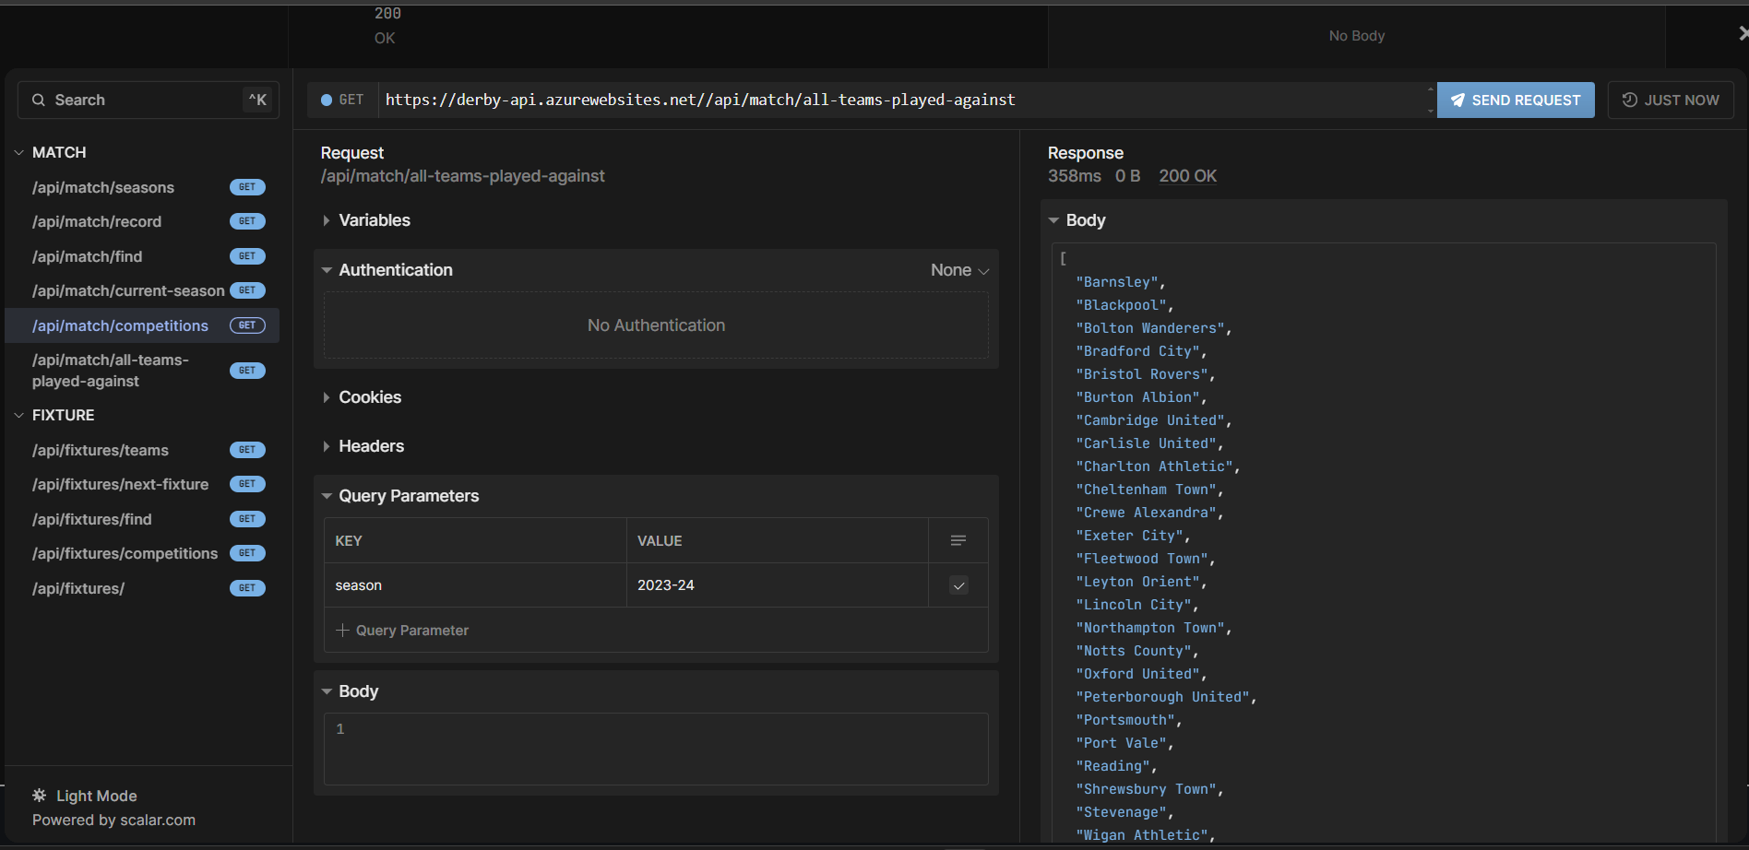Click the sun icon next to Light Mode

pyautogui.click(x=39, y=796)
